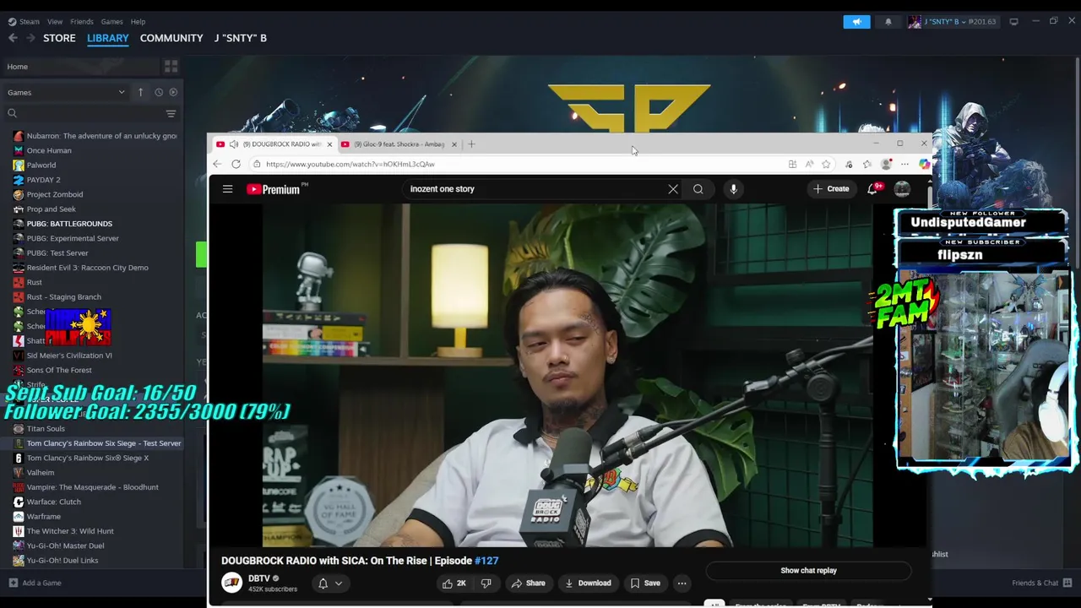
Task: Save the video to a playlist
Action: pos(644,584)
